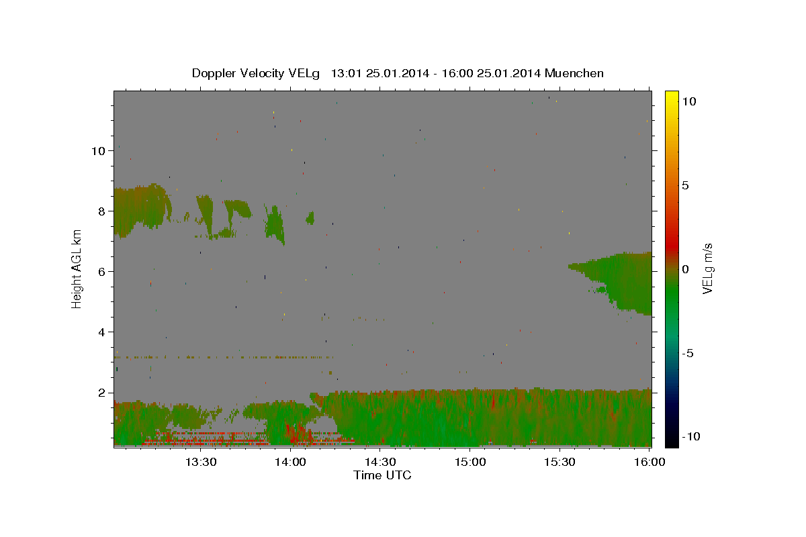This screenshot has height=537, width=806.
Task: Click the plot title 'Doppler Velocity VELg'
Action: [257, 73]
